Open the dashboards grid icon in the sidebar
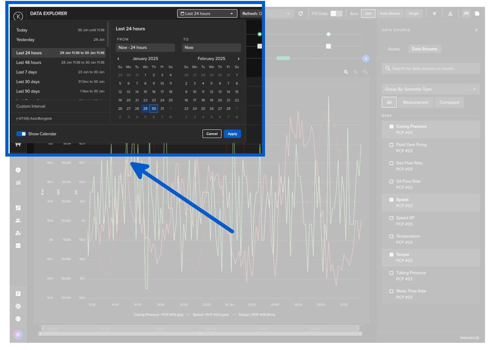The height and width of the screenshot is (350, 495). [18, 208]
